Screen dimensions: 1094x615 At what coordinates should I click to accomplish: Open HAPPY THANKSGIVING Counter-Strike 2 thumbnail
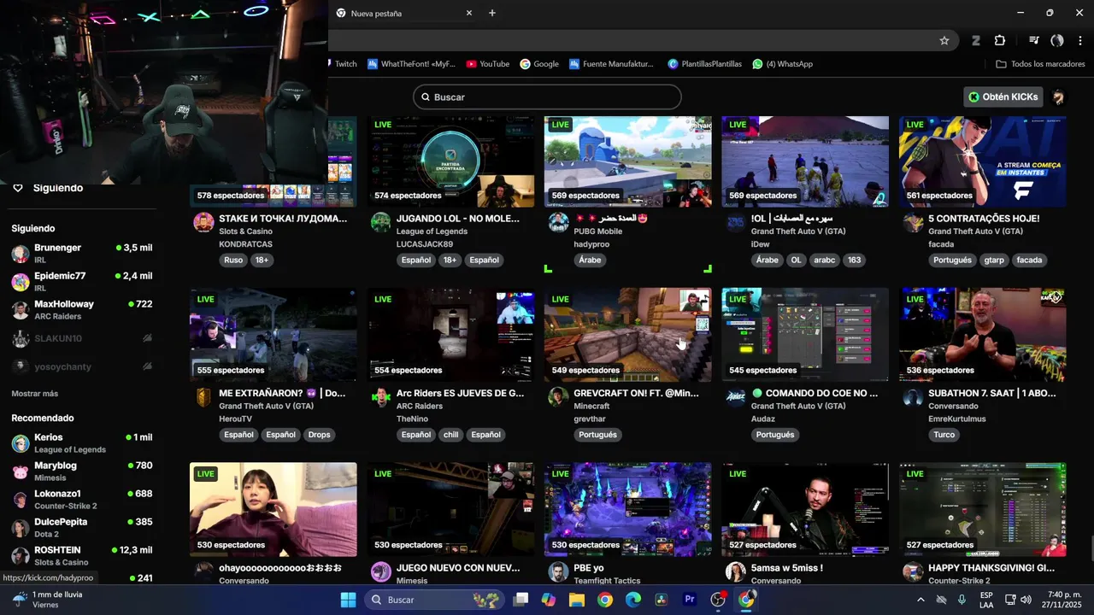[x=983, y=509]
